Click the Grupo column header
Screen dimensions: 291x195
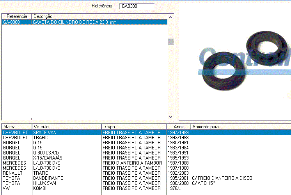click(134, 127)
